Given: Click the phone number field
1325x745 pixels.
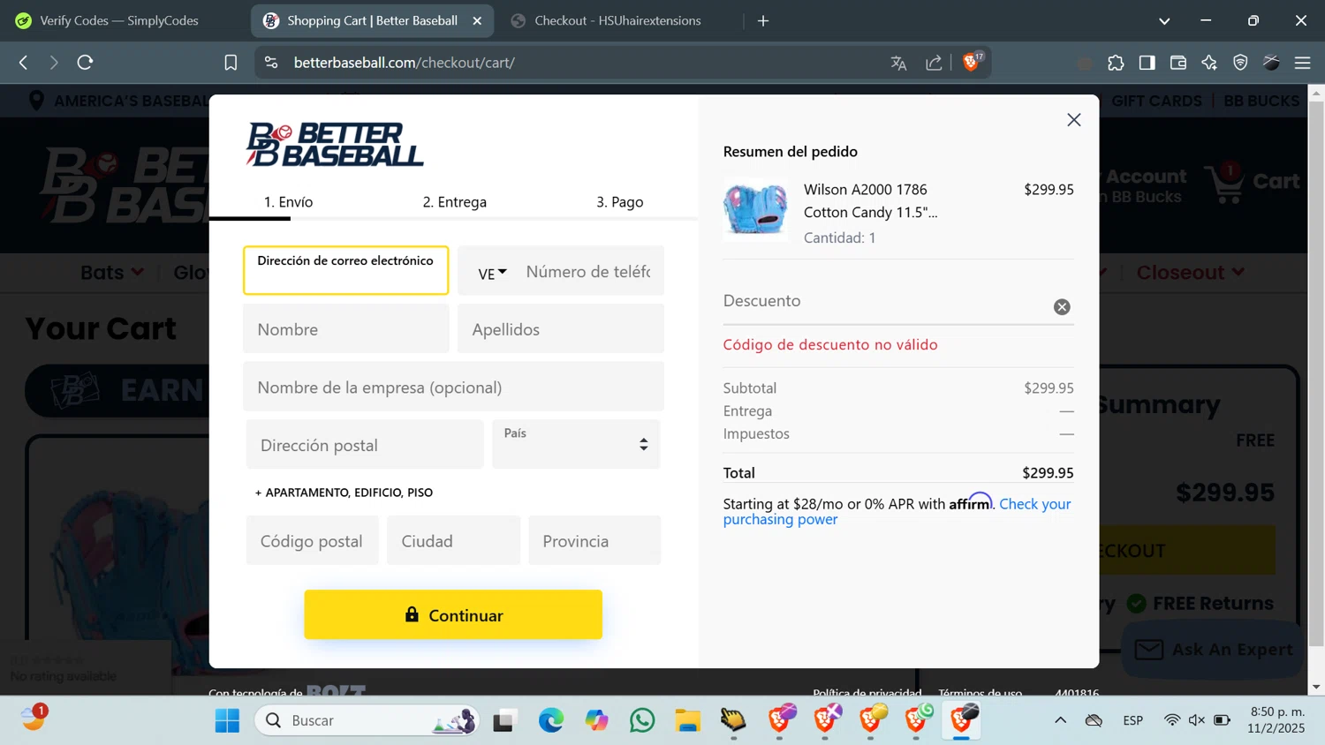Looking at the screenshot, I should [x=588, y=272].
